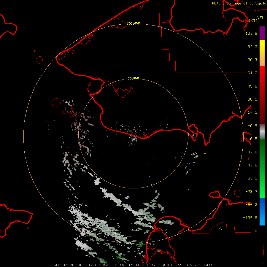Click the purple segment of the color bar
Viewport: 267px width, 267px height.
pos(262,33)
